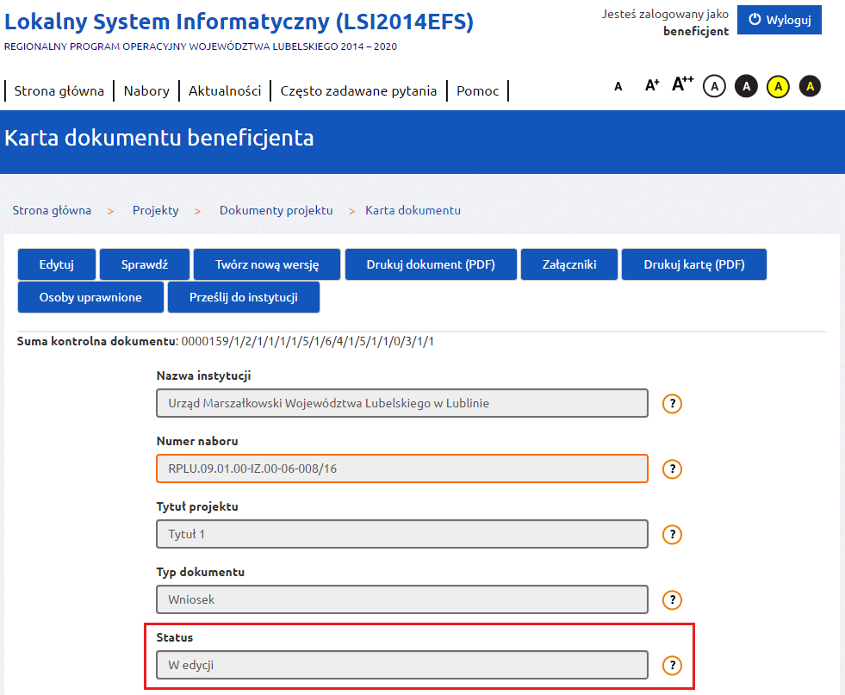845x695 pixels.
Task: Click the Edytuj button
Action: 57,264
